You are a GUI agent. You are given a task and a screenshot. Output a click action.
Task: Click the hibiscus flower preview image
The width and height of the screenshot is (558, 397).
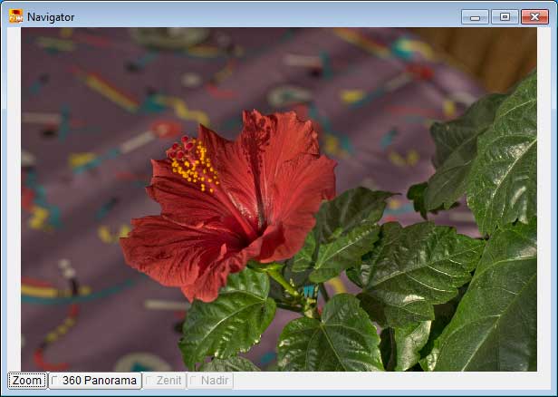click(x=279, y=199)
